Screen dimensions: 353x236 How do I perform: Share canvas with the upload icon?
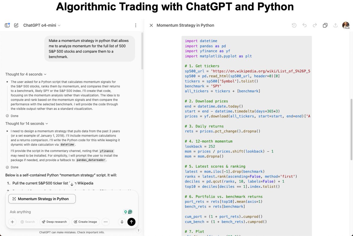(335, 26)
